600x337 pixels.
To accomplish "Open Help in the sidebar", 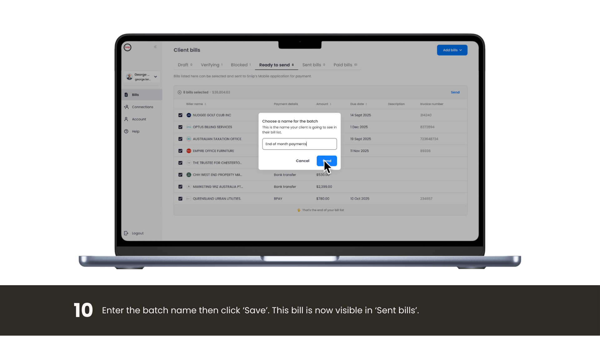I will coord(135,131).
